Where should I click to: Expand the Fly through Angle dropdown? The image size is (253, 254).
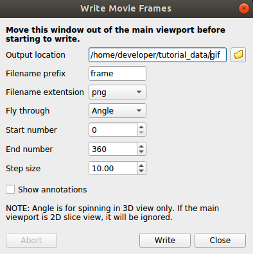118,111
